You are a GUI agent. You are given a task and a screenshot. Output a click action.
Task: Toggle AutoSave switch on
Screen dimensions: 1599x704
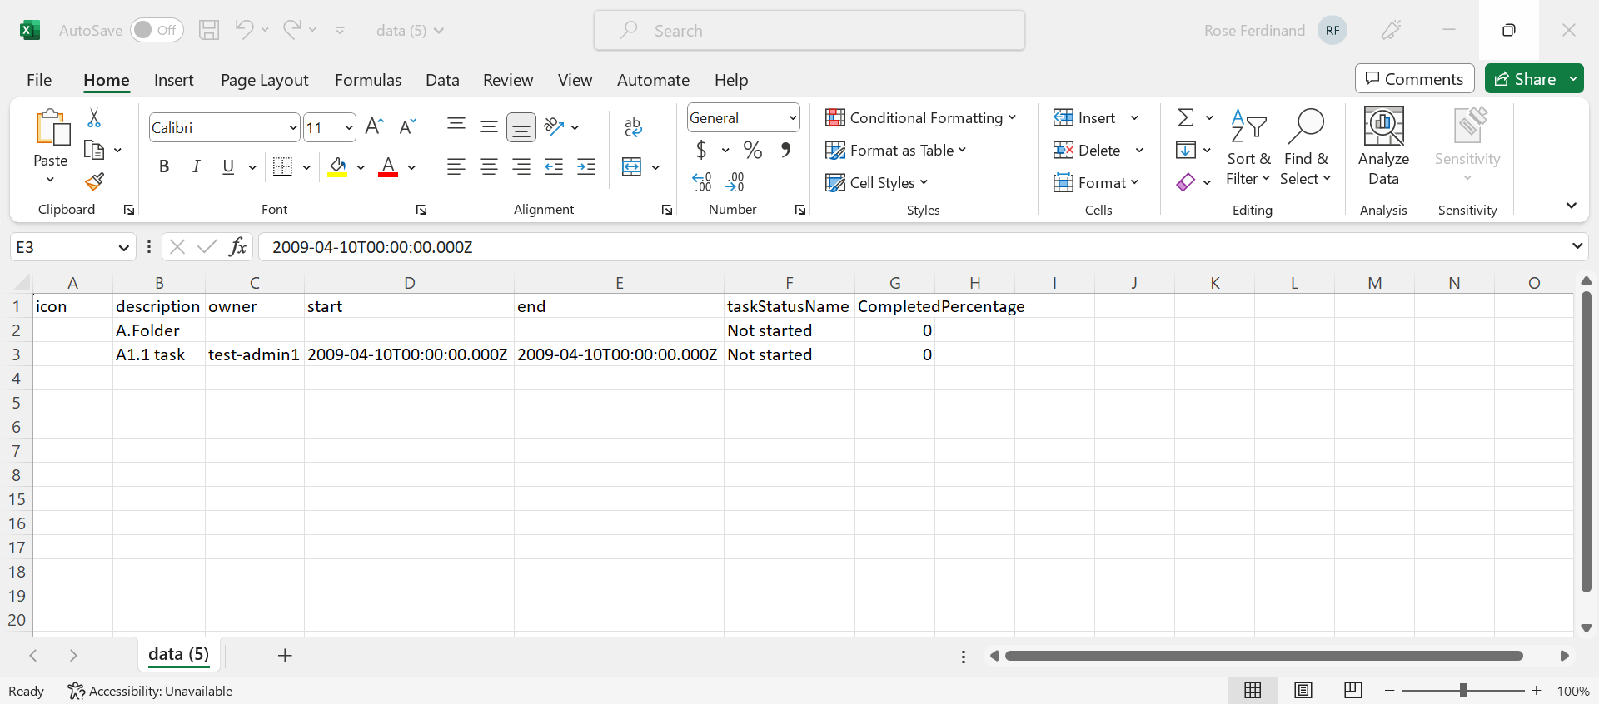pyautogui.click(x=157, y=31)
